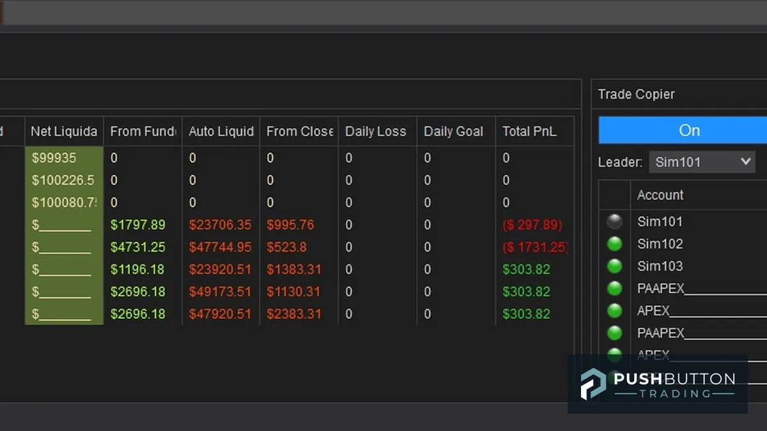Click the $47744.95 Auto Liquid value
767x431 pixels.
pos(220,247)
